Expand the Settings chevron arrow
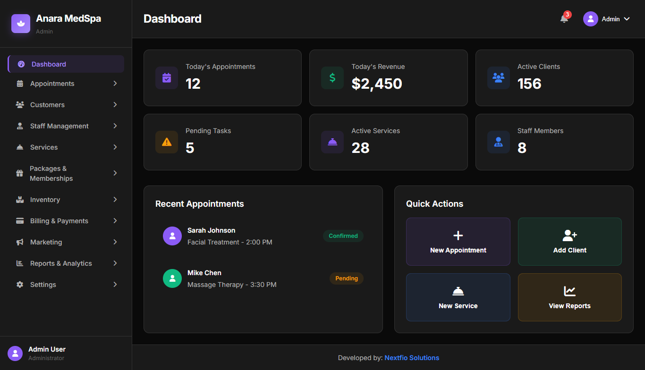The width and height of the screenshot is (645, 370). coord(115,285)
